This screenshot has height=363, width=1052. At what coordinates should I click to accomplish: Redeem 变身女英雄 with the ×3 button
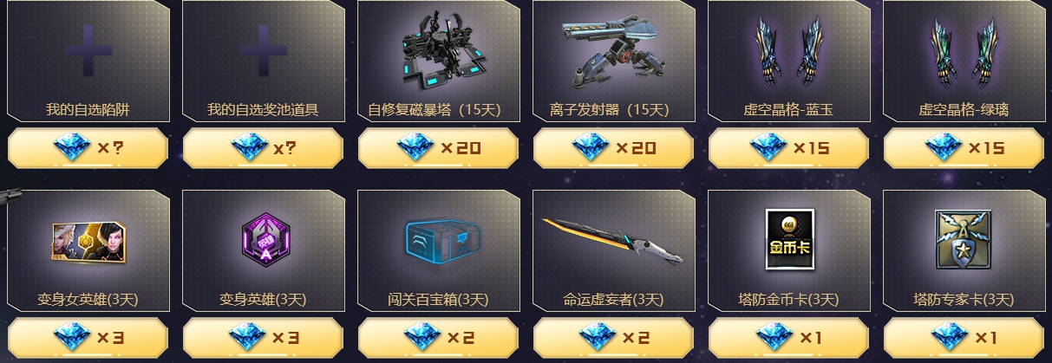coord(88,337)
